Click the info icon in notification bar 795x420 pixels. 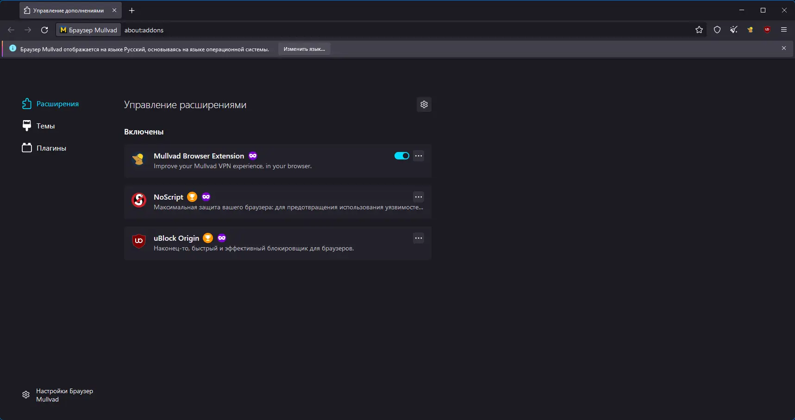(x=13, y=48)
